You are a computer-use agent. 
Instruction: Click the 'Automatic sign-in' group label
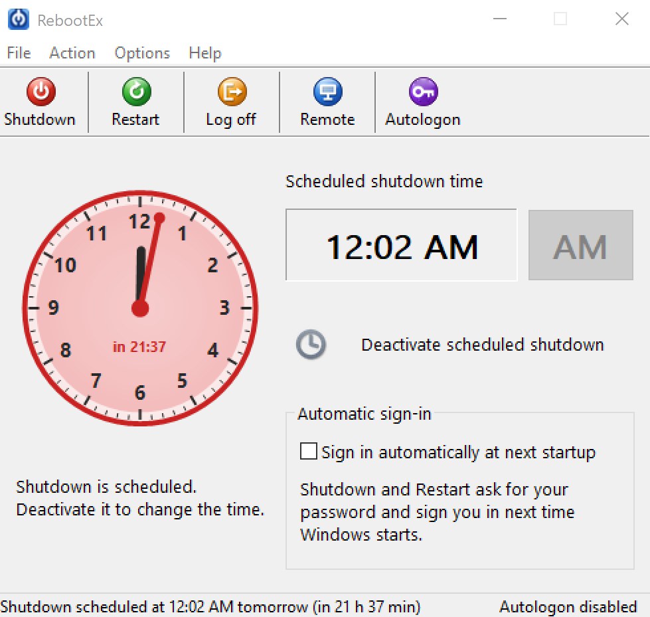(365, 414)
